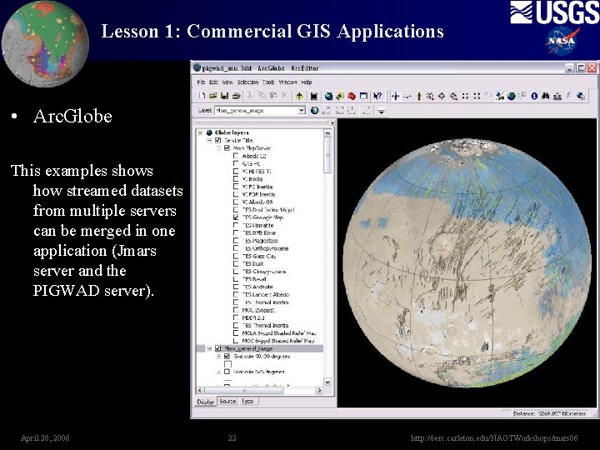The height and width of the screenshot is (450, 600).
Task: Toggle the Service Title checkbox
Action: [218, 141]
